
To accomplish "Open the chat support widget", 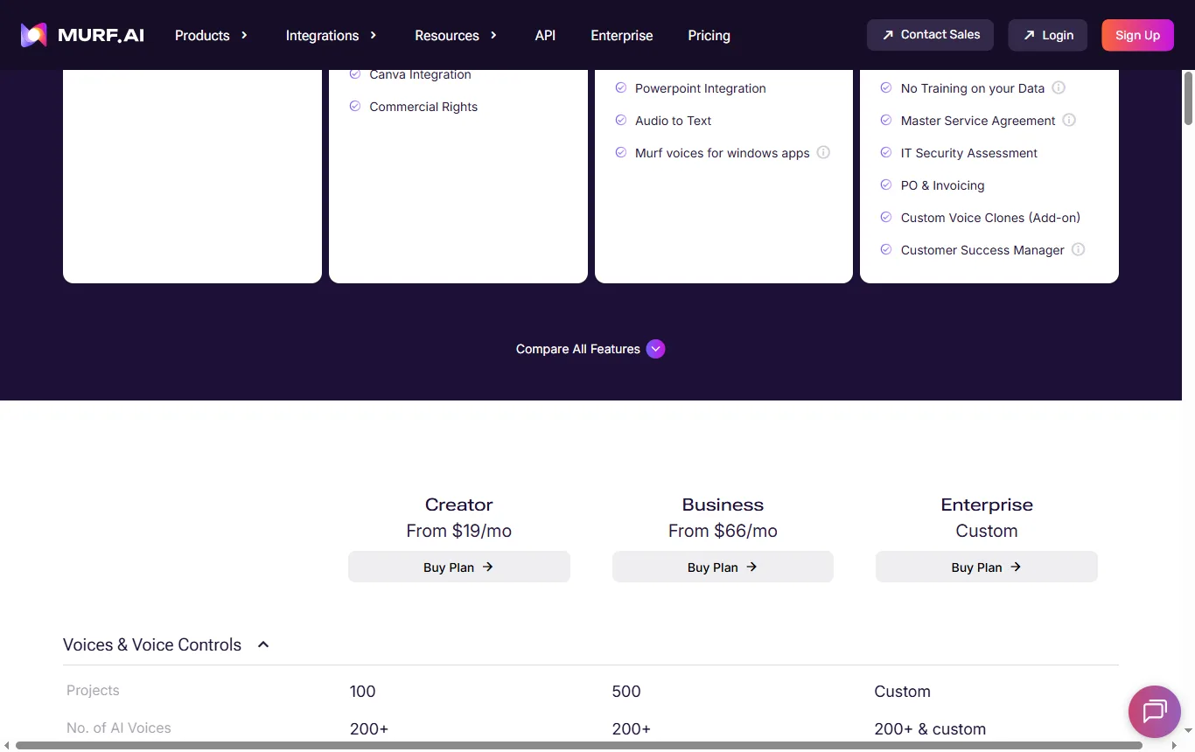I will click(1155, 712).
